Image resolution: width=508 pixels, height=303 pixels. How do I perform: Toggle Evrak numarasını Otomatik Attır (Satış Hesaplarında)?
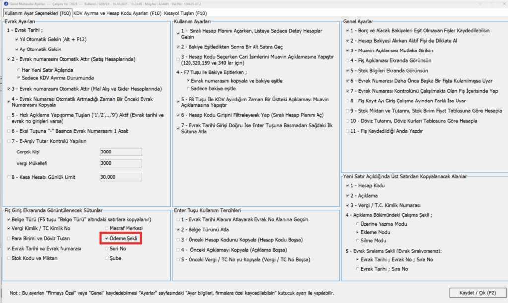tap(9, 59)
